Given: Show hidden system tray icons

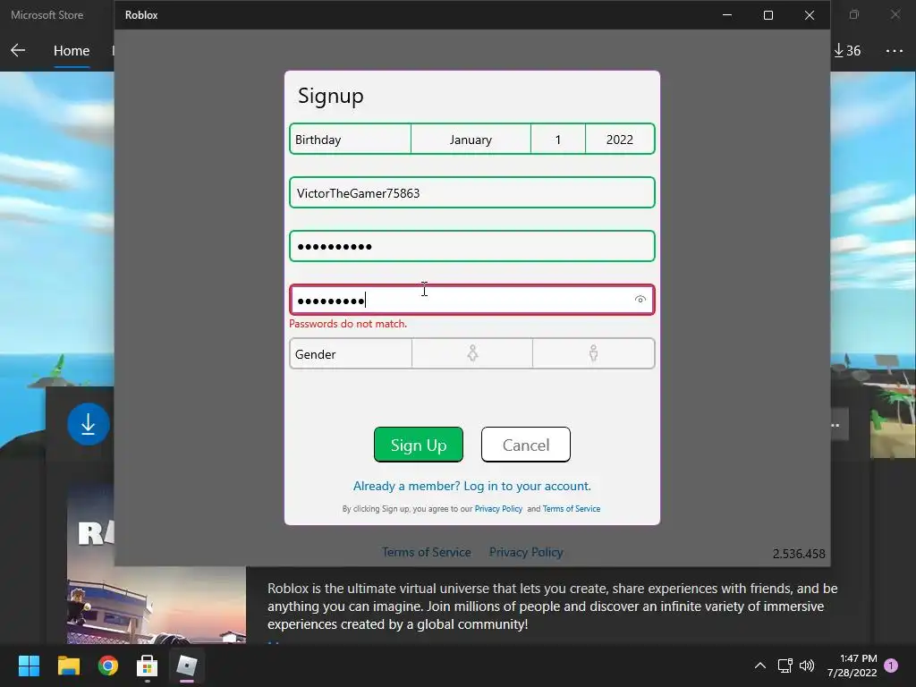Looking at the screenshot, I should tap(760, 666).
